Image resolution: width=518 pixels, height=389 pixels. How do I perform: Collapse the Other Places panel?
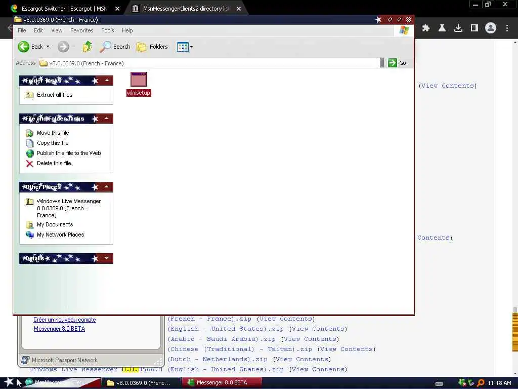coord(107,187)
